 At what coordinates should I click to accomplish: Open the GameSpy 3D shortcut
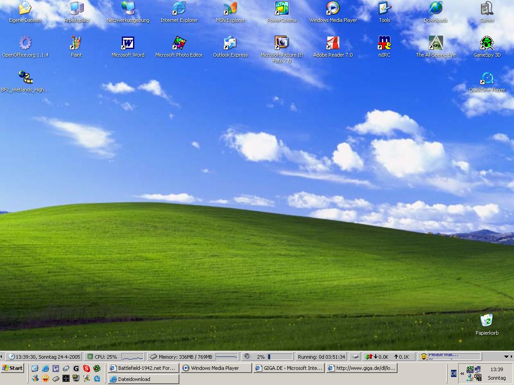487,46
